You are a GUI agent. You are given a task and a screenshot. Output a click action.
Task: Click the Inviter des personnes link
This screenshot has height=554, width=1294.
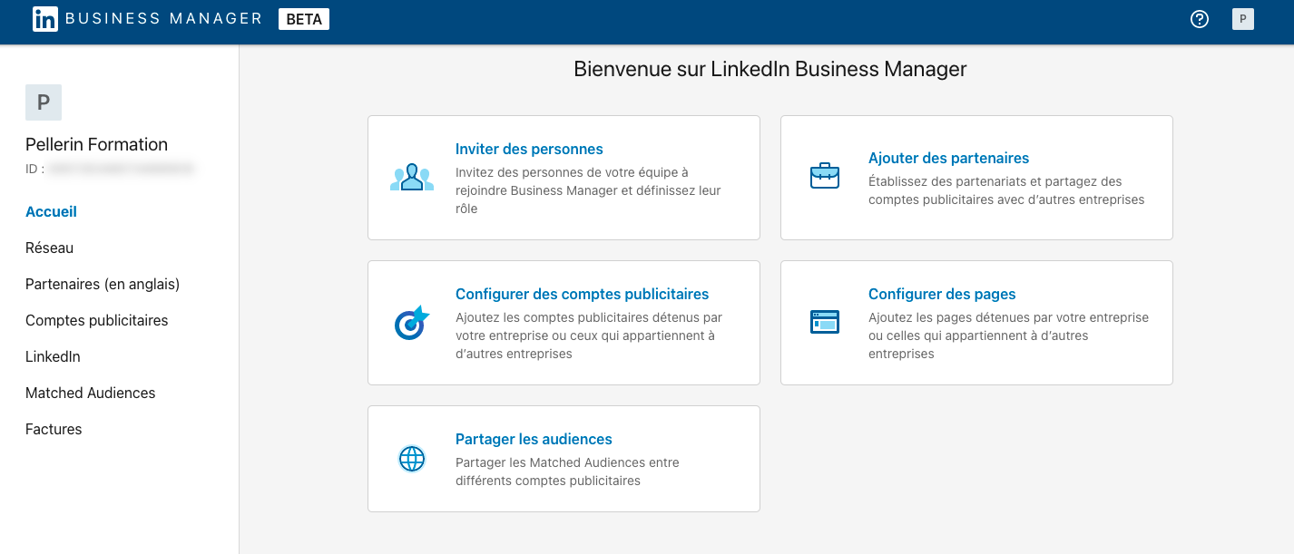tap(529, 149)
